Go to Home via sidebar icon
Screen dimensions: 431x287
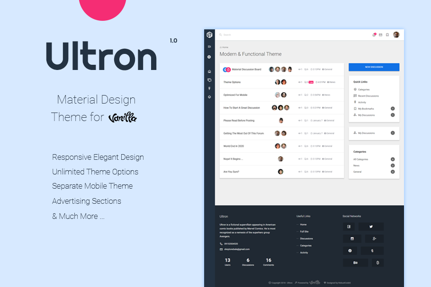pos(209,71)
